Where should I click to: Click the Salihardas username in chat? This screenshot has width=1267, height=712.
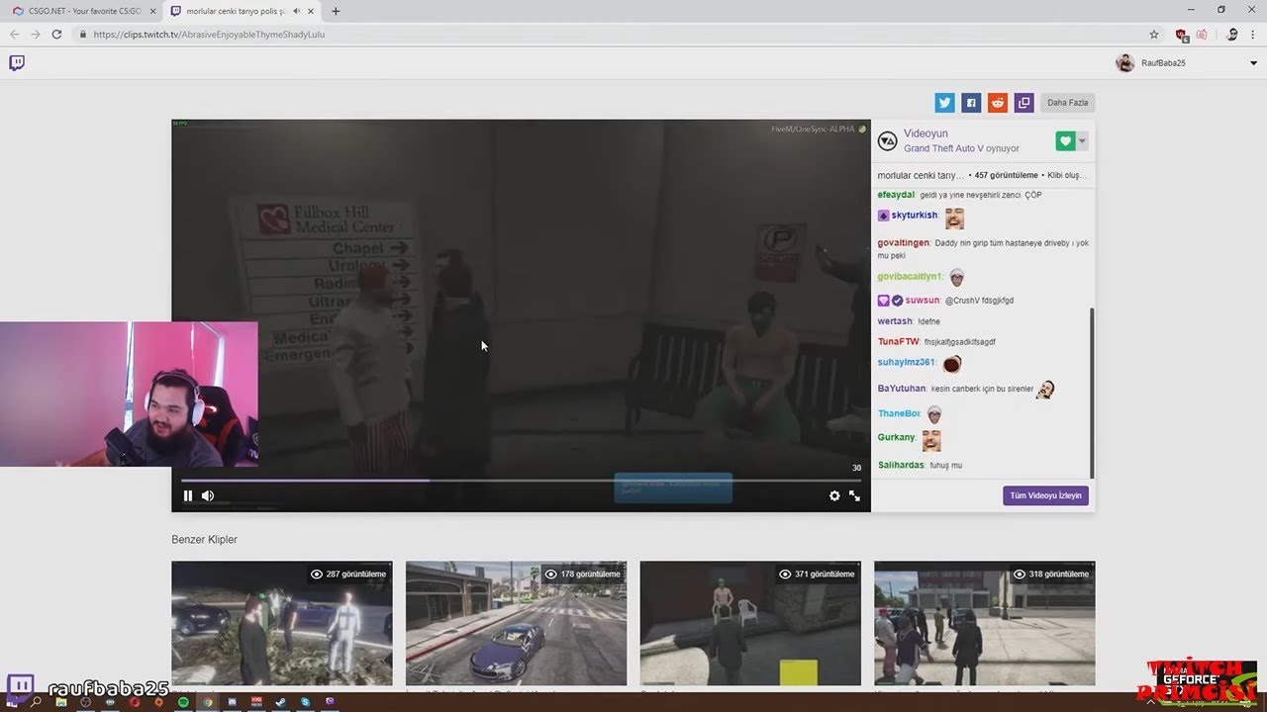click(901, 466)
